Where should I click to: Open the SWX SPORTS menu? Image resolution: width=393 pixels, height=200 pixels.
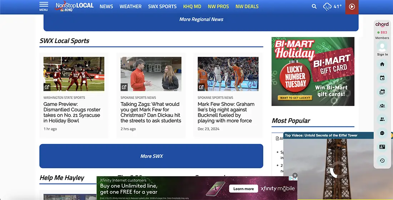(162, 6)
